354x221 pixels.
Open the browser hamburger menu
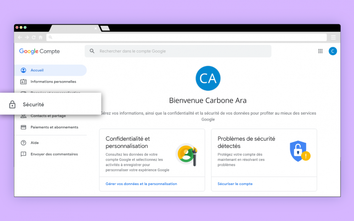(x=333, y=37)
